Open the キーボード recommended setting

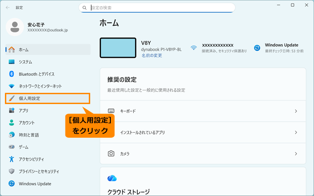point(203,111)
